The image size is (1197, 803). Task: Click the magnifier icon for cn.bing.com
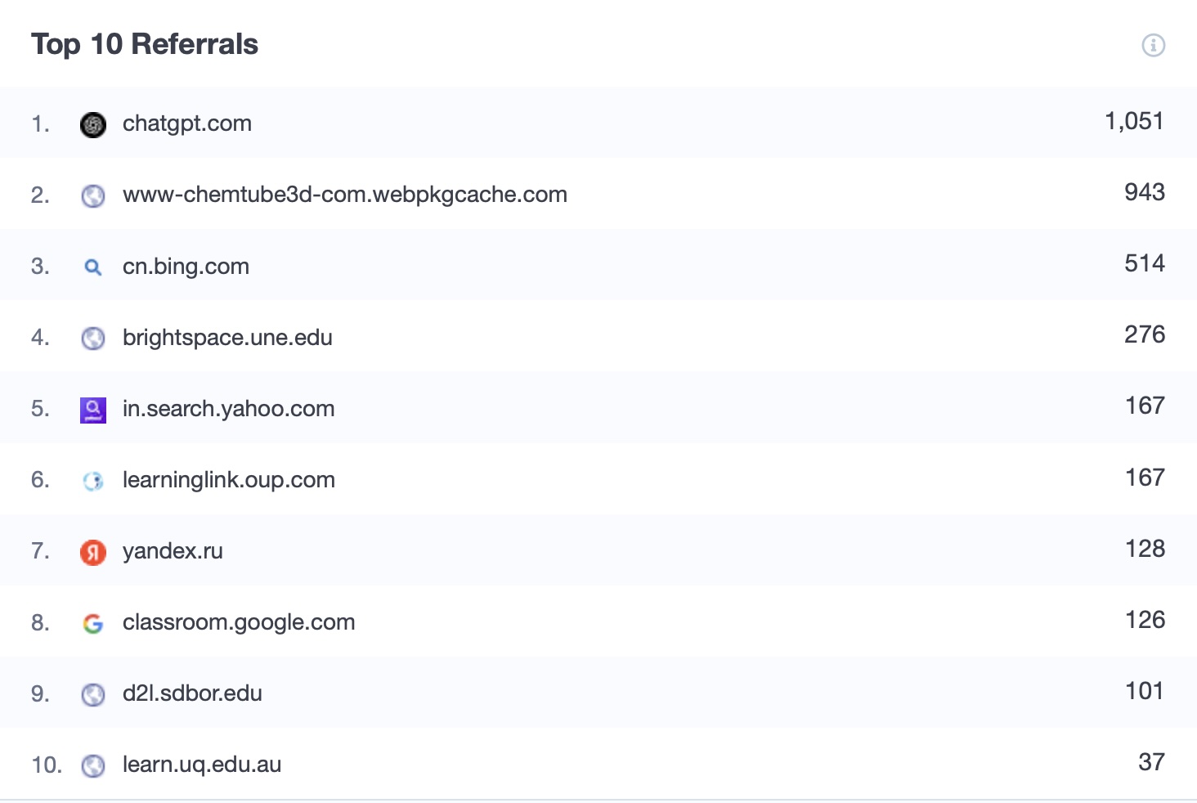(93, 267)
